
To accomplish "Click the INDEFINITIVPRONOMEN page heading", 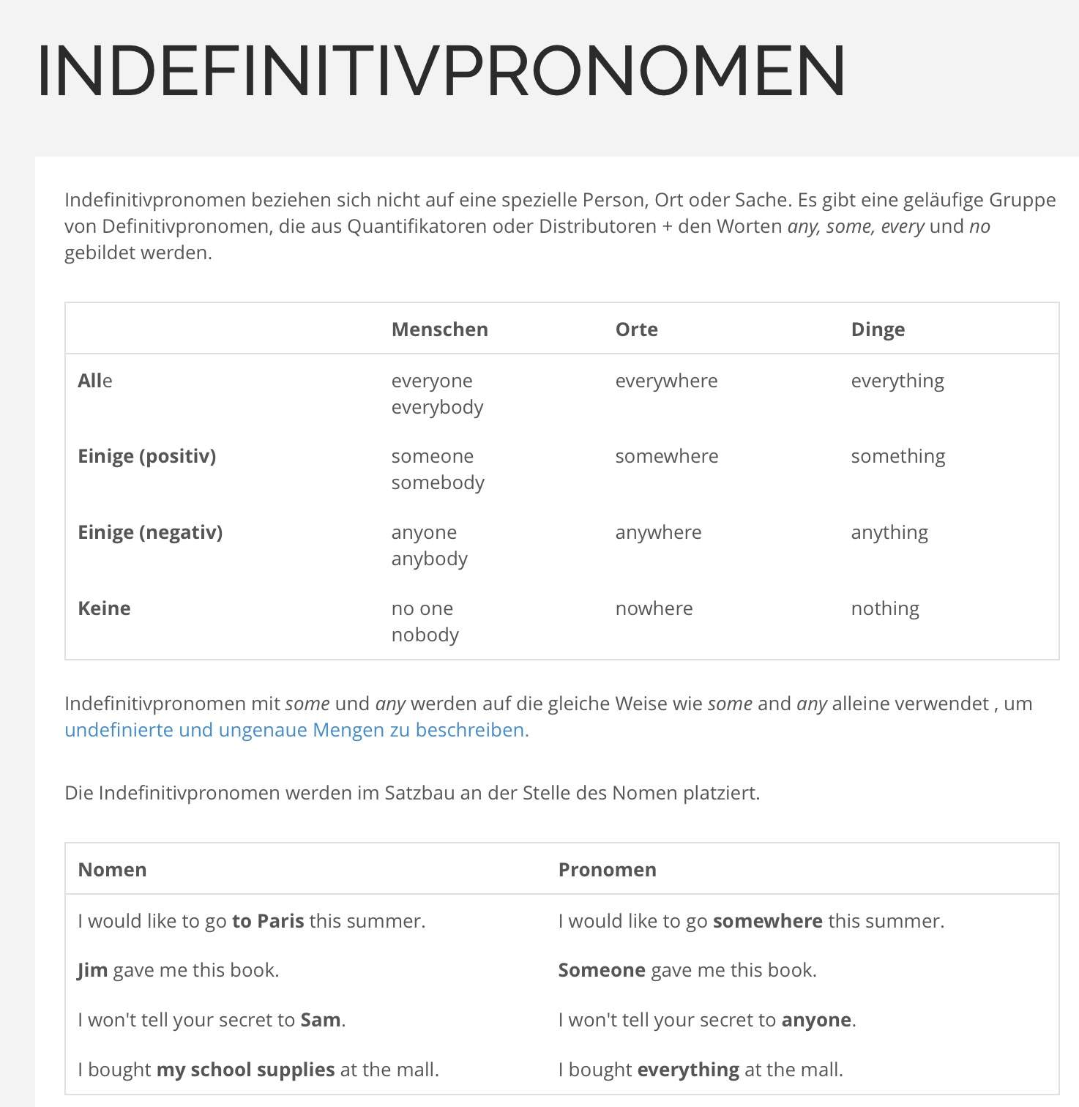I will [x=441, y=70].
